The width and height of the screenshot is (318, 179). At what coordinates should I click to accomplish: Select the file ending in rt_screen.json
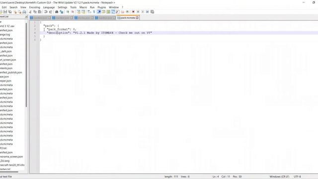pyautogui.click(x=8, y=60)
